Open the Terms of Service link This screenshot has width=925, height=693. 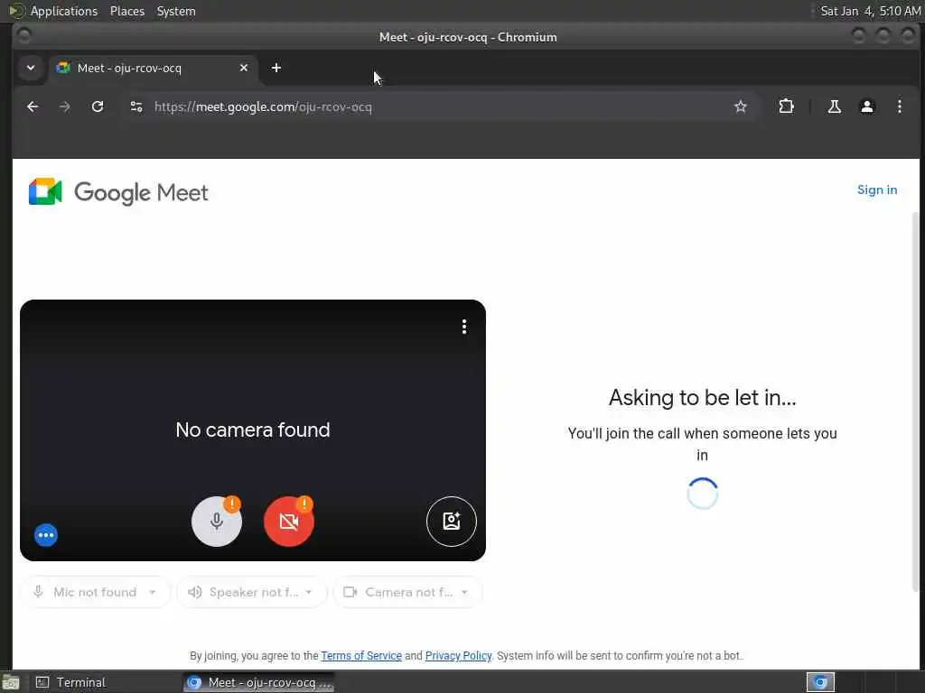(361, 655)
